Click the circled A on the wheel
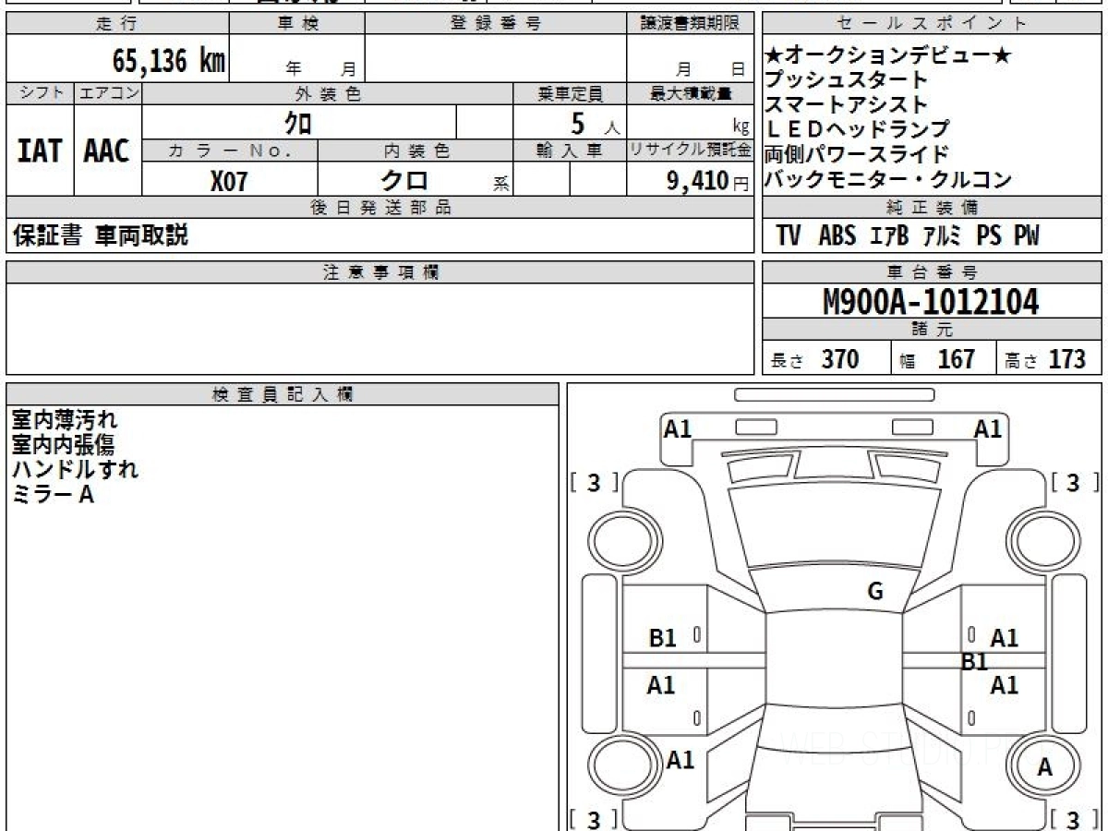 (1045, 766)
